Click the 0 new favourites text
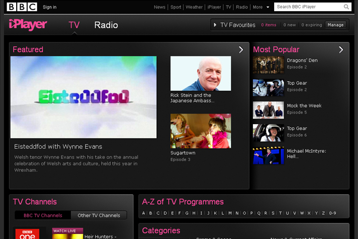This screenshot has width=358, height=239. click(289, 25)
